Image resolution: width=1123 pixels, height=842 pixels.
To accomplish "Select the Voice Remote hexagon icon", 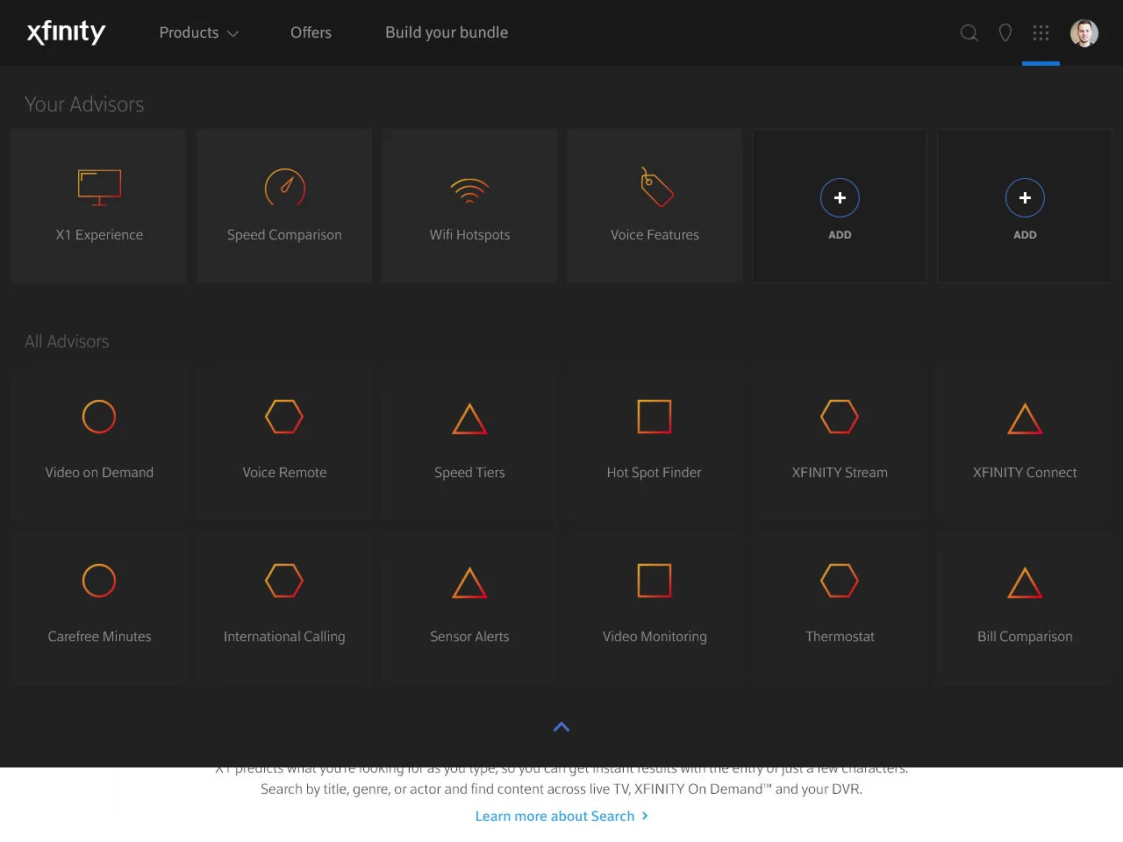I will [x=284, y=417].
